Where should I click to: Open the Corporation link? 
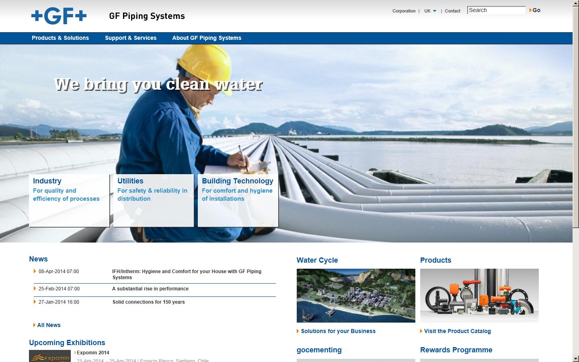pos(404,11)
